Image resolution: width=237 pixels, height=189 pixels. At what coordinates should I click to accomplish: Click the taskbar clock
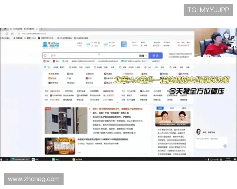pyautogui.click(x=228, y=159)
